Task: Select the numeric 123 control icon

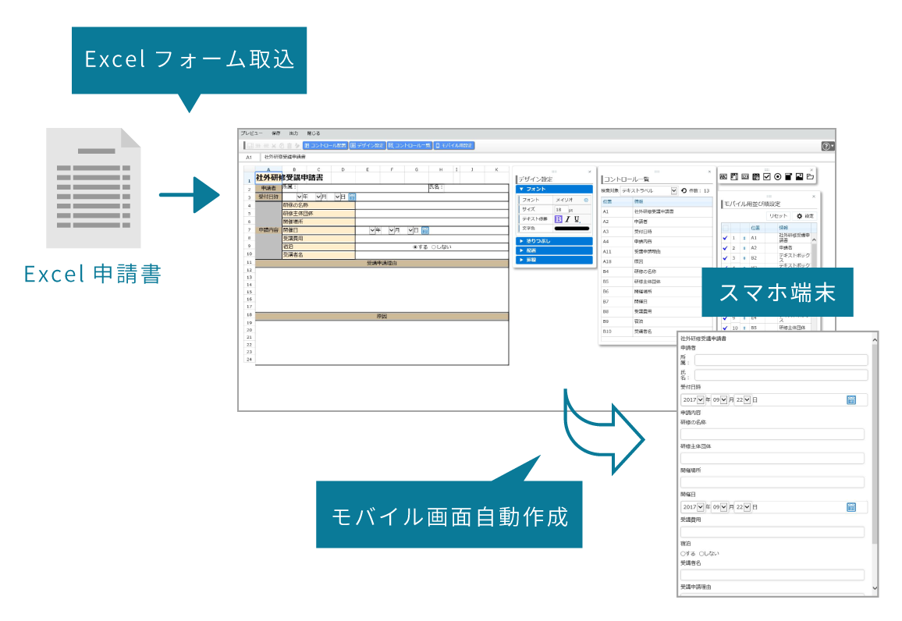Action: (x=745, y=177)
